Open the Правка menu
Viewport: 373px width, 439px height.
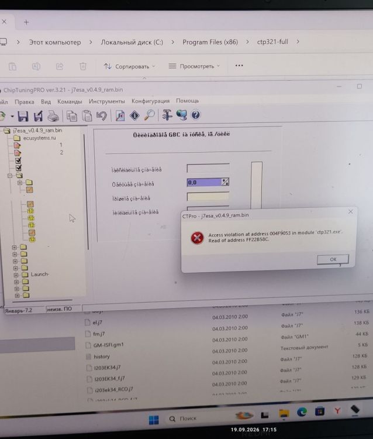25,102
